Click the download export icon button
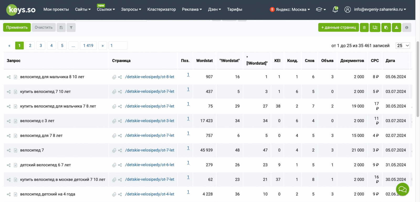This screenshot has height=202, width=420. pyautogui.click(x=396, y=28)
